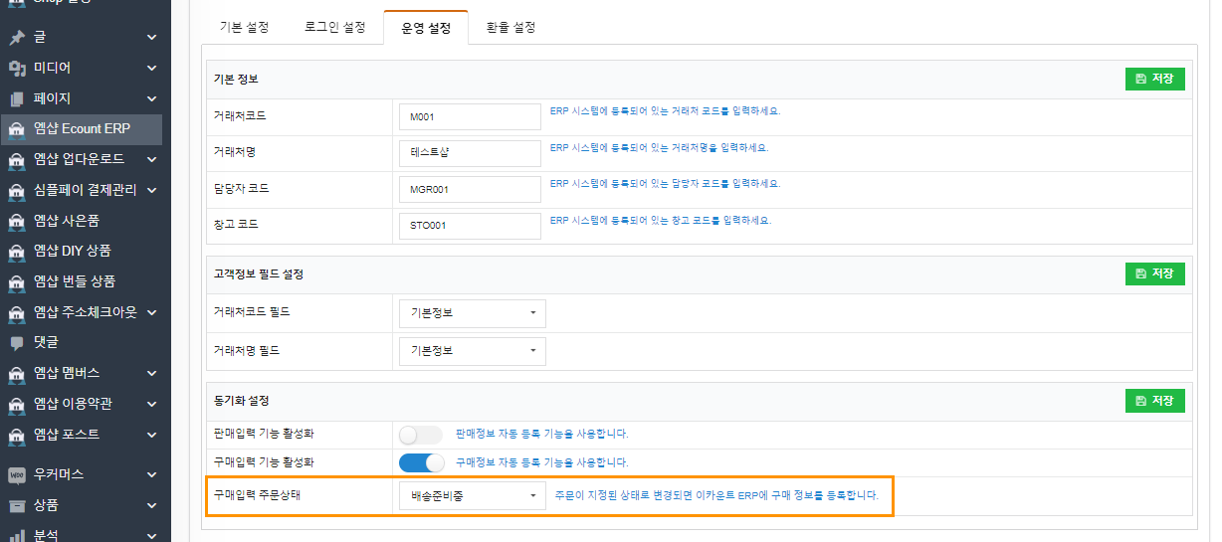
Task: Click the 우커머스 Woo icon
Action: click(16, 473)
